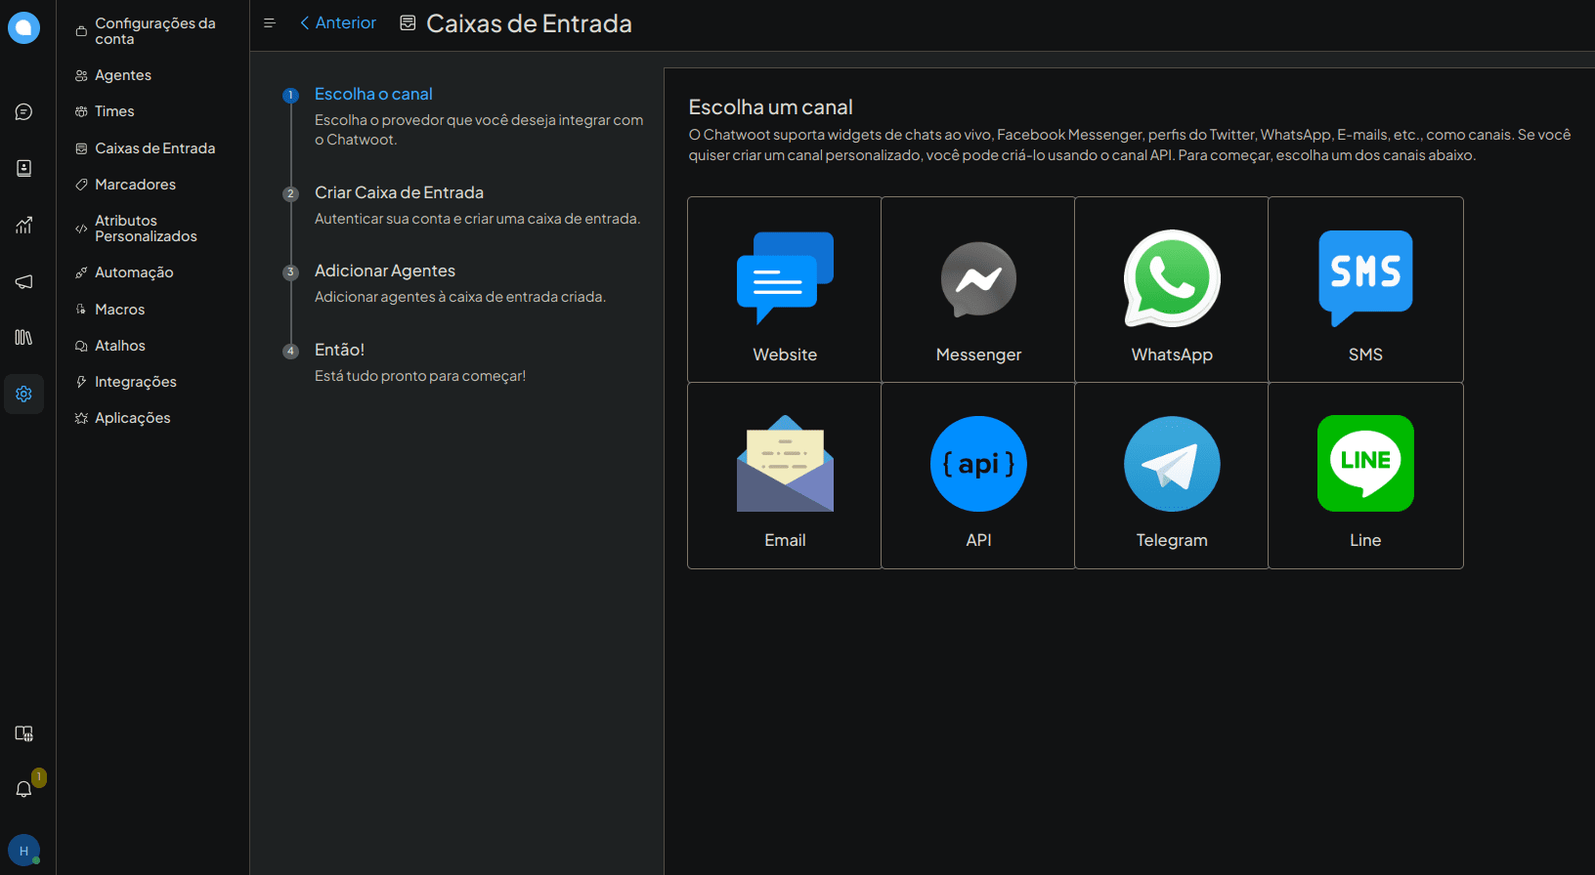Open Atributos Personalizados menu item
The height and width of the screenshot is (875, 1595).
(x=146, y=229)
